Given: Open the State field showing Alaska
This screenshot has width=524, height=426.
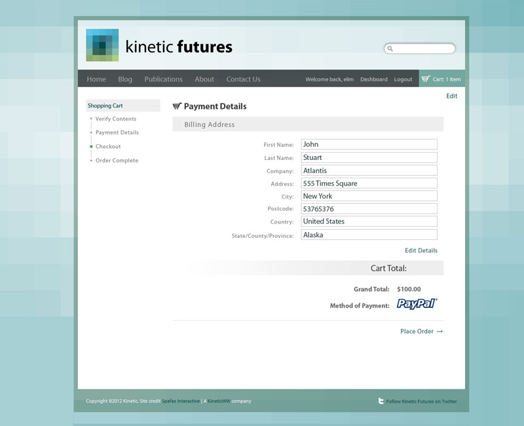Looking at the screenshot, I should (x=369, y=235).
